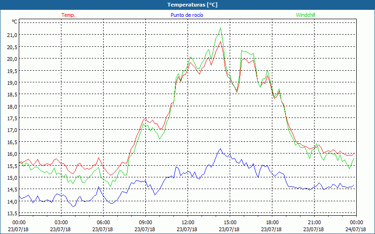The height and width of the screenshot is (234, 375).
Task: Click the 21:00 time label on the x-axis
Action: (314, 222)
